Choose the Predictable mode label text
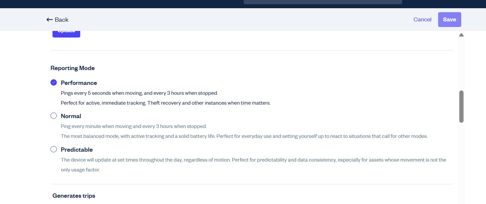Viewport: 486px width, 204px height. (77, 150)
